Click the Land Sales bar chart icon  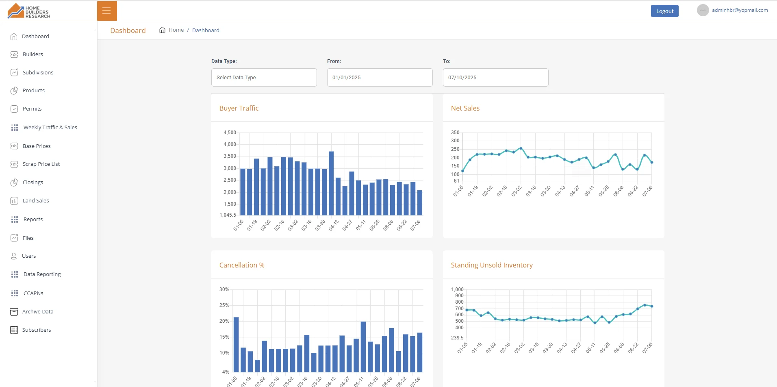(x=14, y=201)
